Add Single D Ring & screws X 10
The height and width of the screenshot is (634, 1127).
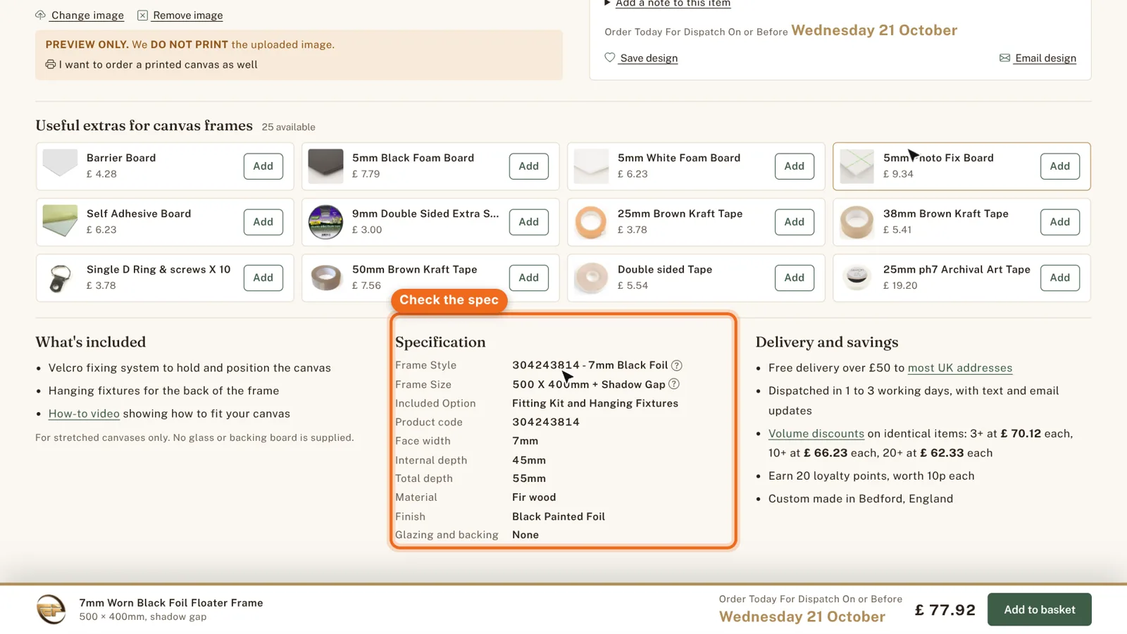(x=263, y=278)
